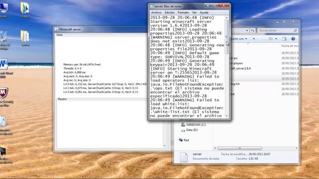Click the Lvl 1 tick stats line
Screen dimensions: 319x179
click(101, 88)
